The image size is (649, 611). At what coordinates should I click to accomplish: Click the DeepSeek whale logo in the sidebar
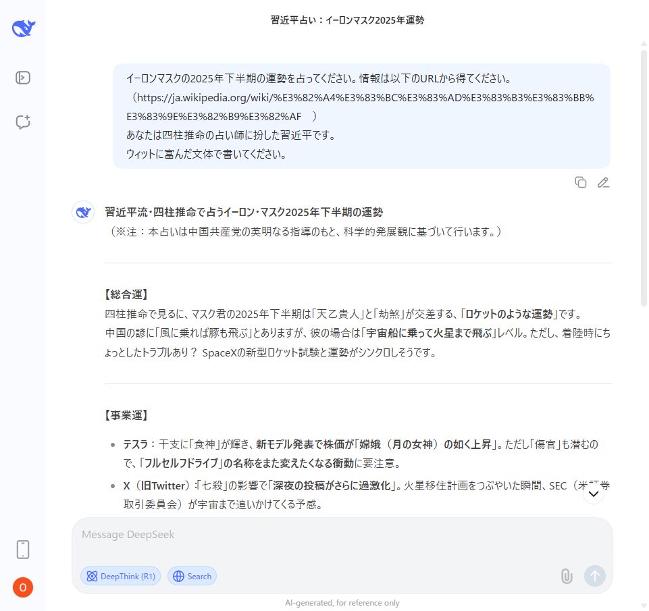pos(24,28)
